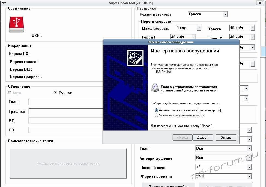Viewport: 266px width, 187px height.
Task: Choose install from specified location option
Action: (x=157, y=115)
